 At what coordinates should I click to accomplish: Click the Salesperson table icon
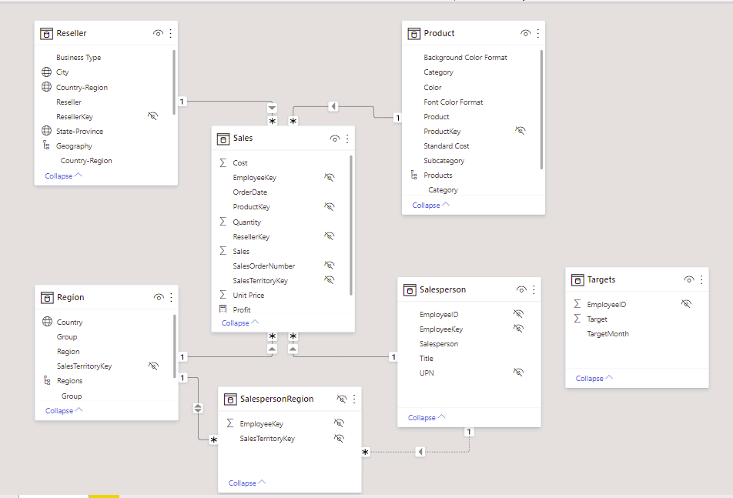[x=410, y=290]
